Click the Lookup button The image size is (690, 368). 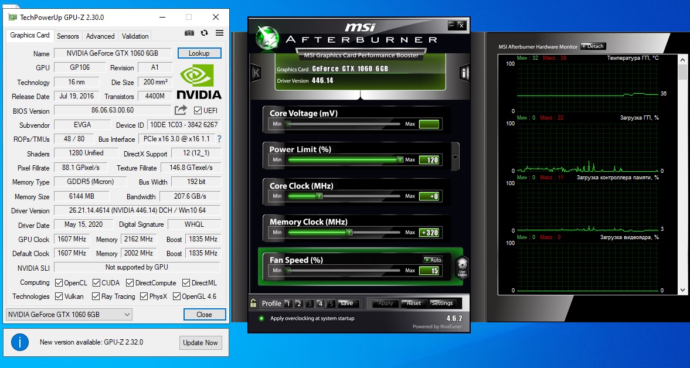[x=199, y=53]
